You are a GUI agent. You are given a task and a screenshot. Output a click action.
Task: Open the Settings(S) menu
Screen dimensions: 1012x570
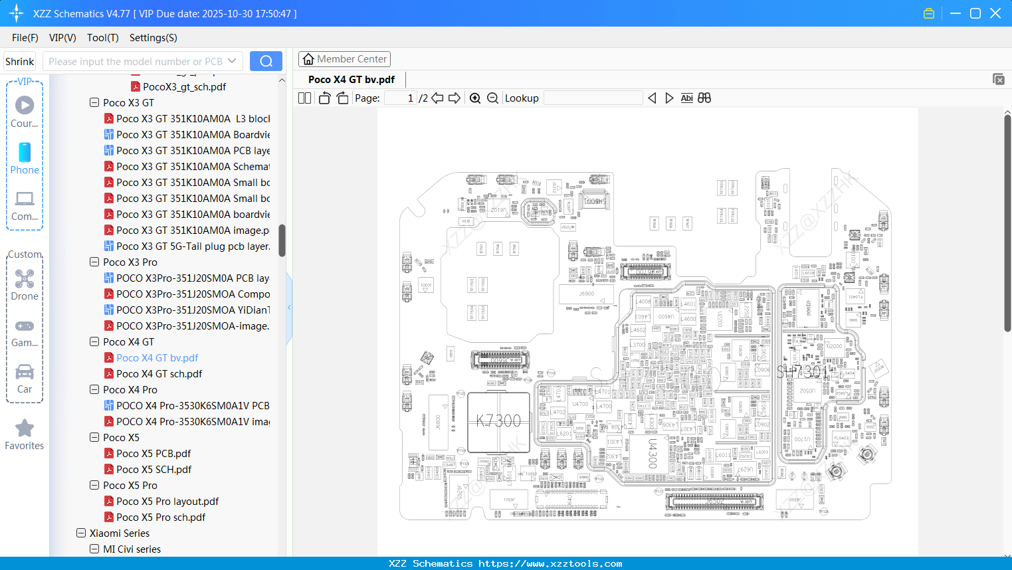(153, 38)
